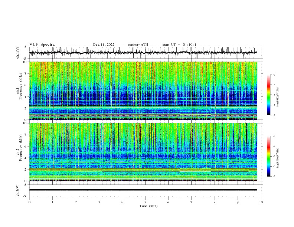
Task: Click time axis tick label "10"
Action: pyautogui.click(x=261, y=202)
